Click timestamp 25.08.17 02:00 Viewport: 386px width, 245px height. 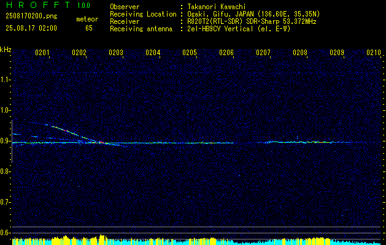point(31,28)
